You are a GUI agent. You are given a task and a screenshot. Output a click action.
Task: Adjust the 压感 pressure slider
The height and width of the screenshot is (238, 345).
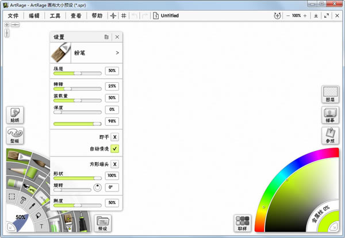click(x=78, y=74)
